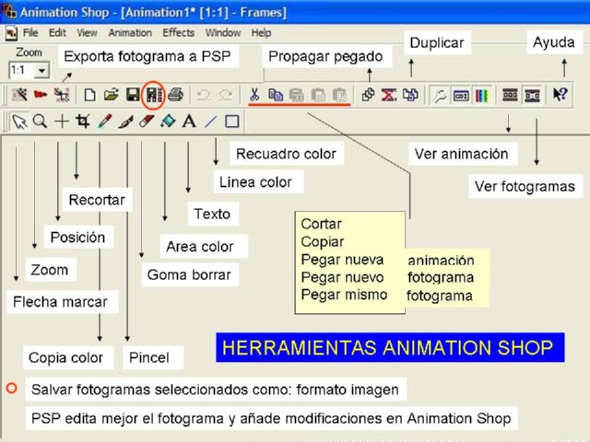Select the Eraser tool
This screenshot has width=590, height=442.
coord(147,122)
